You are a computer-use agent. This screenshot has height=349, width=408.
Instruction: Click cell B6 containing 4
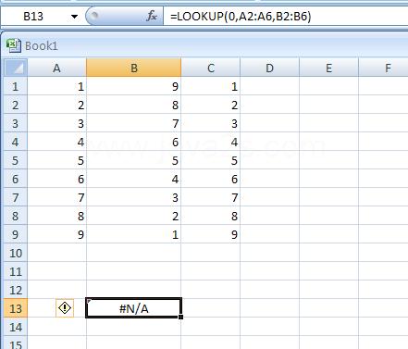[134, 179]
